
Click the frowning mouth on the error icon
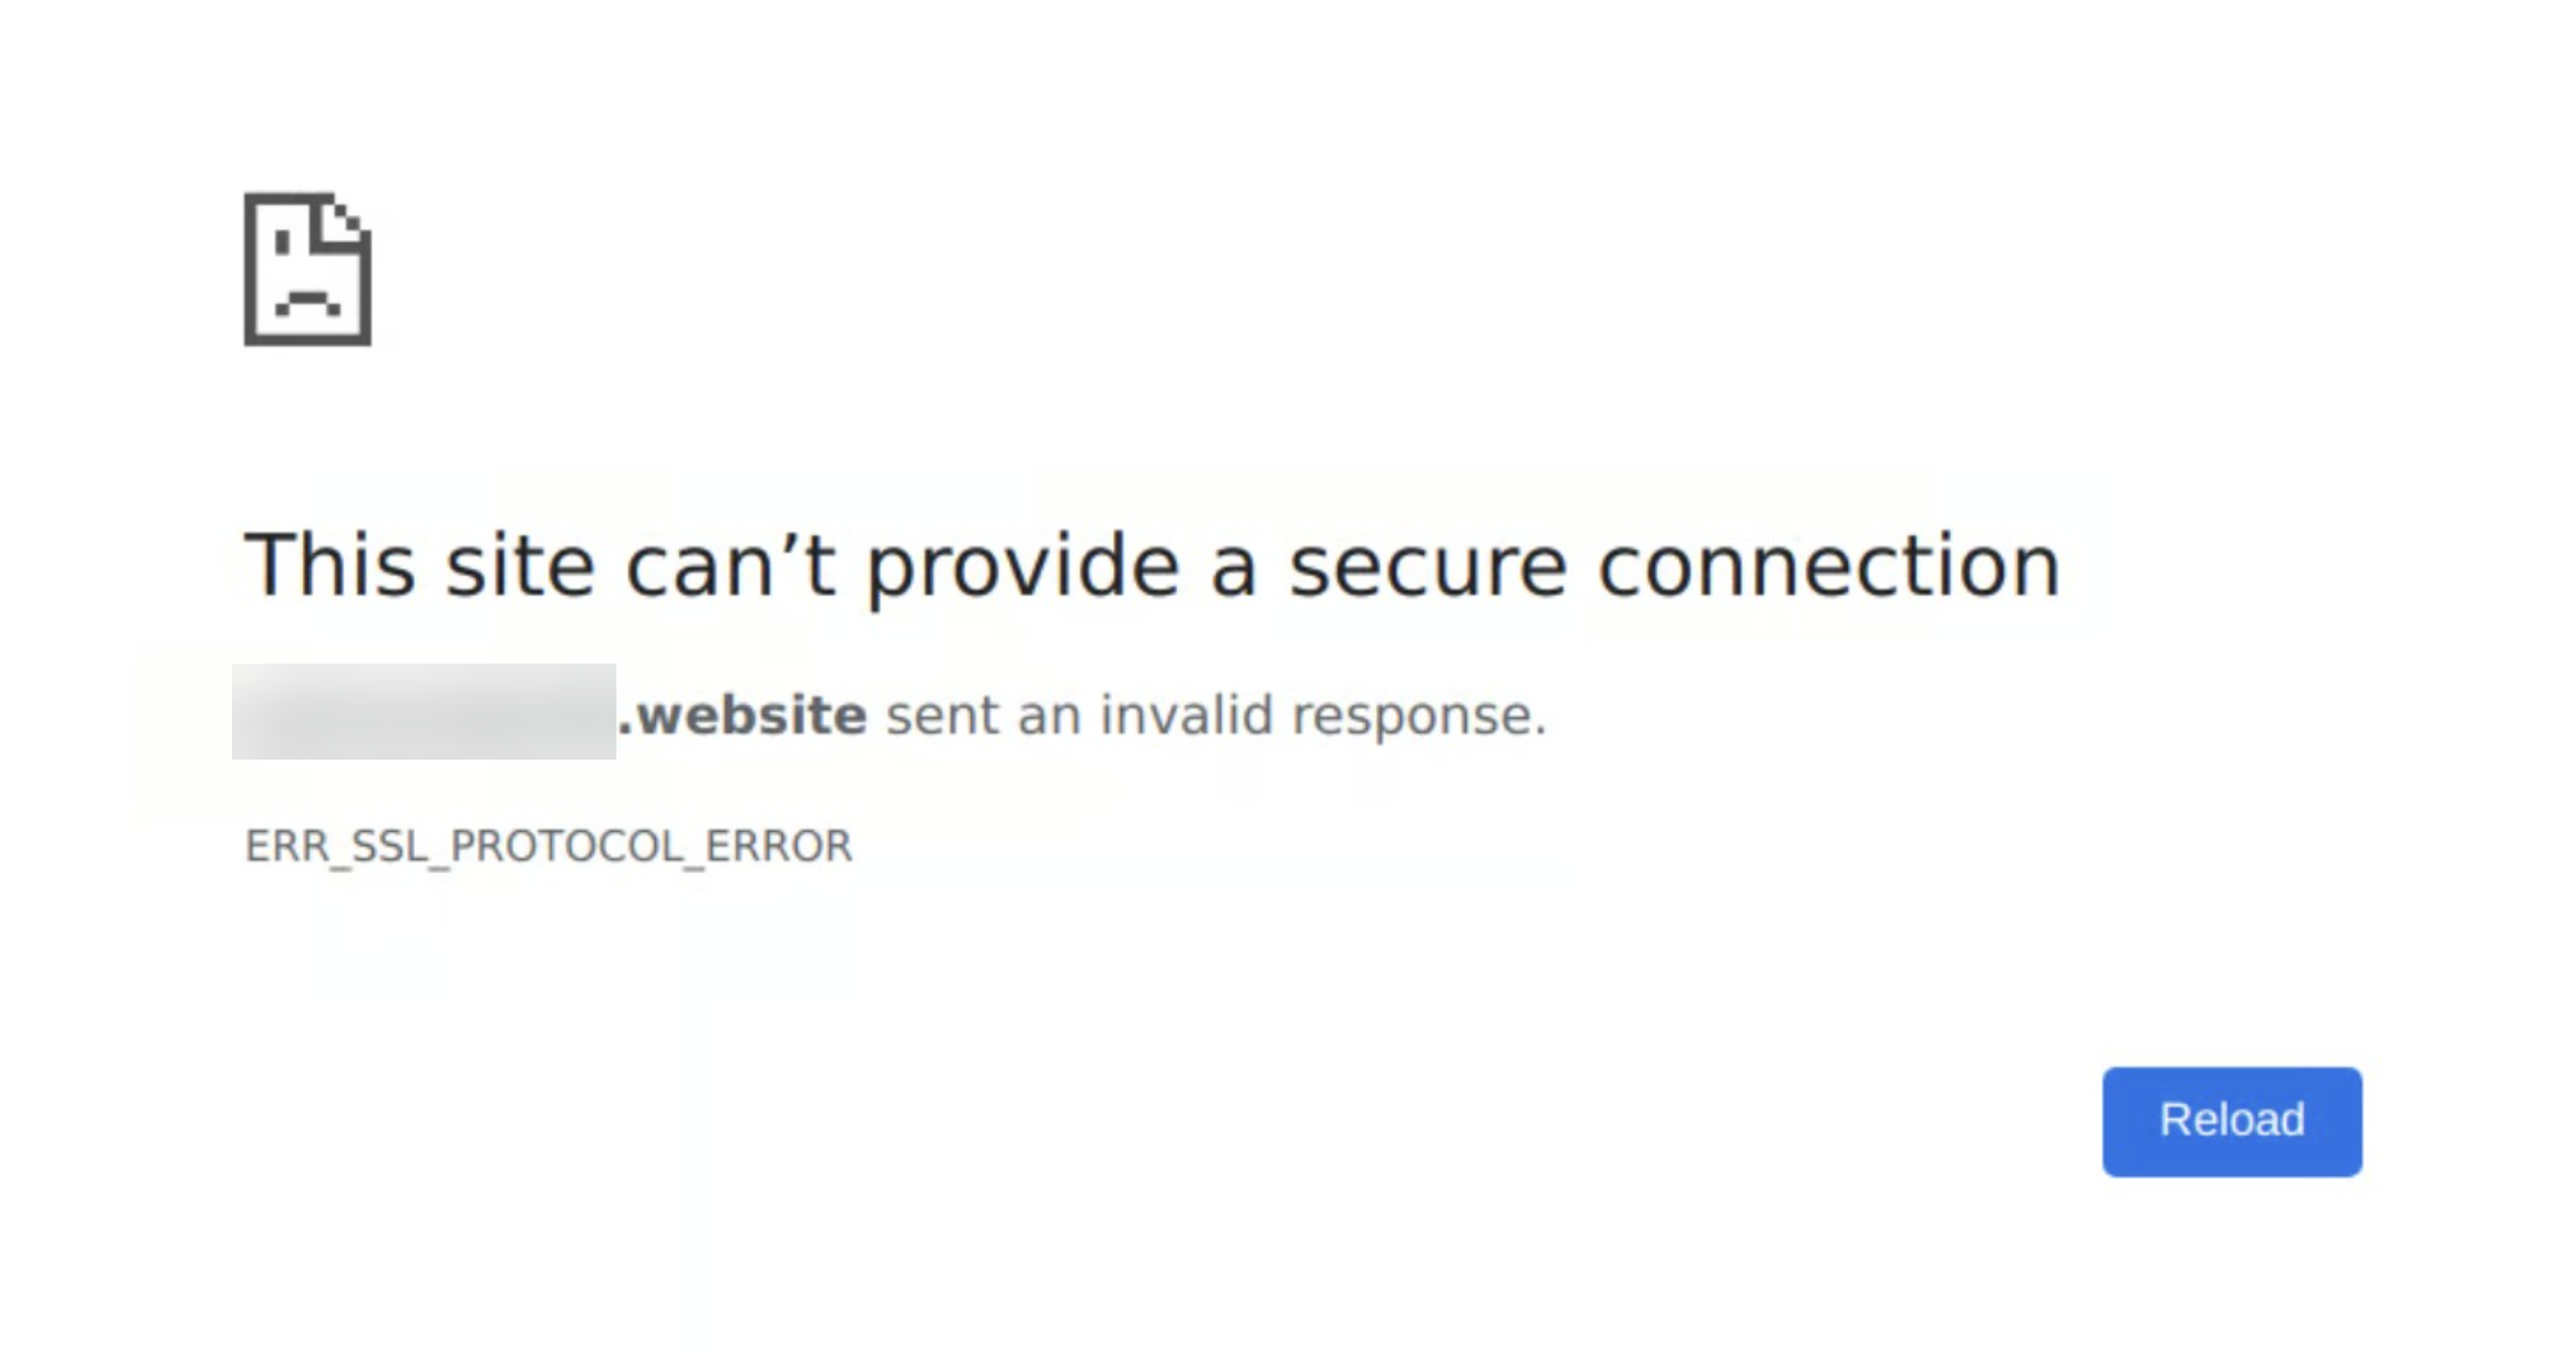[308, 302]
